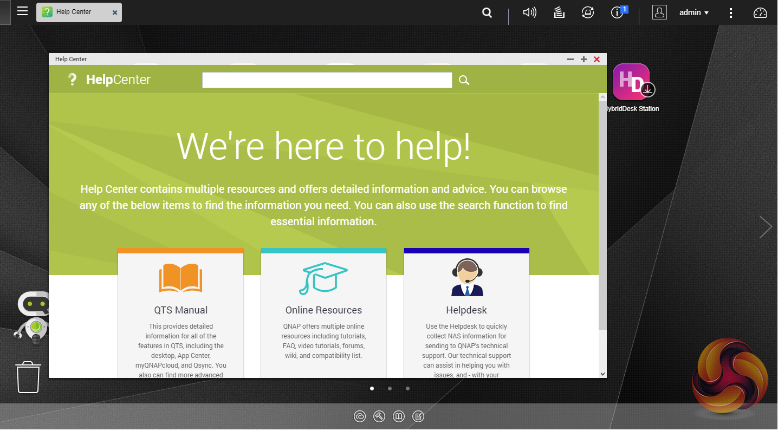Select the first desktop page dot
This screenshot has height=431, width=778.
click(372, 388)
